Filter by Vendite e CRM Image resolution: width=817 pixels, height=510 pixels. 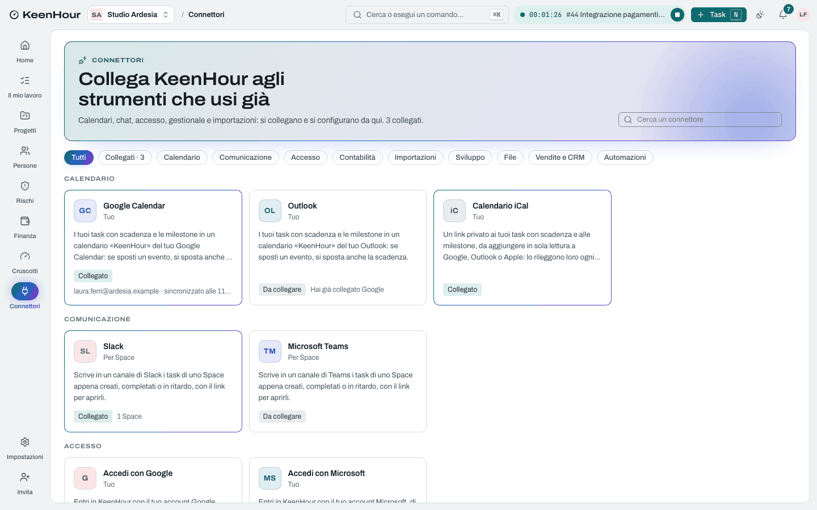560,158
